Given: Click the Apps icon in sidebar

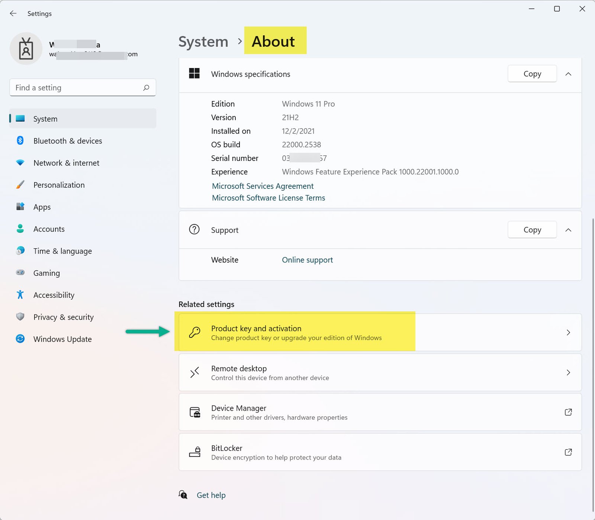Looking at the screenshot, I should pyautogui.click(x=20, y=207).
